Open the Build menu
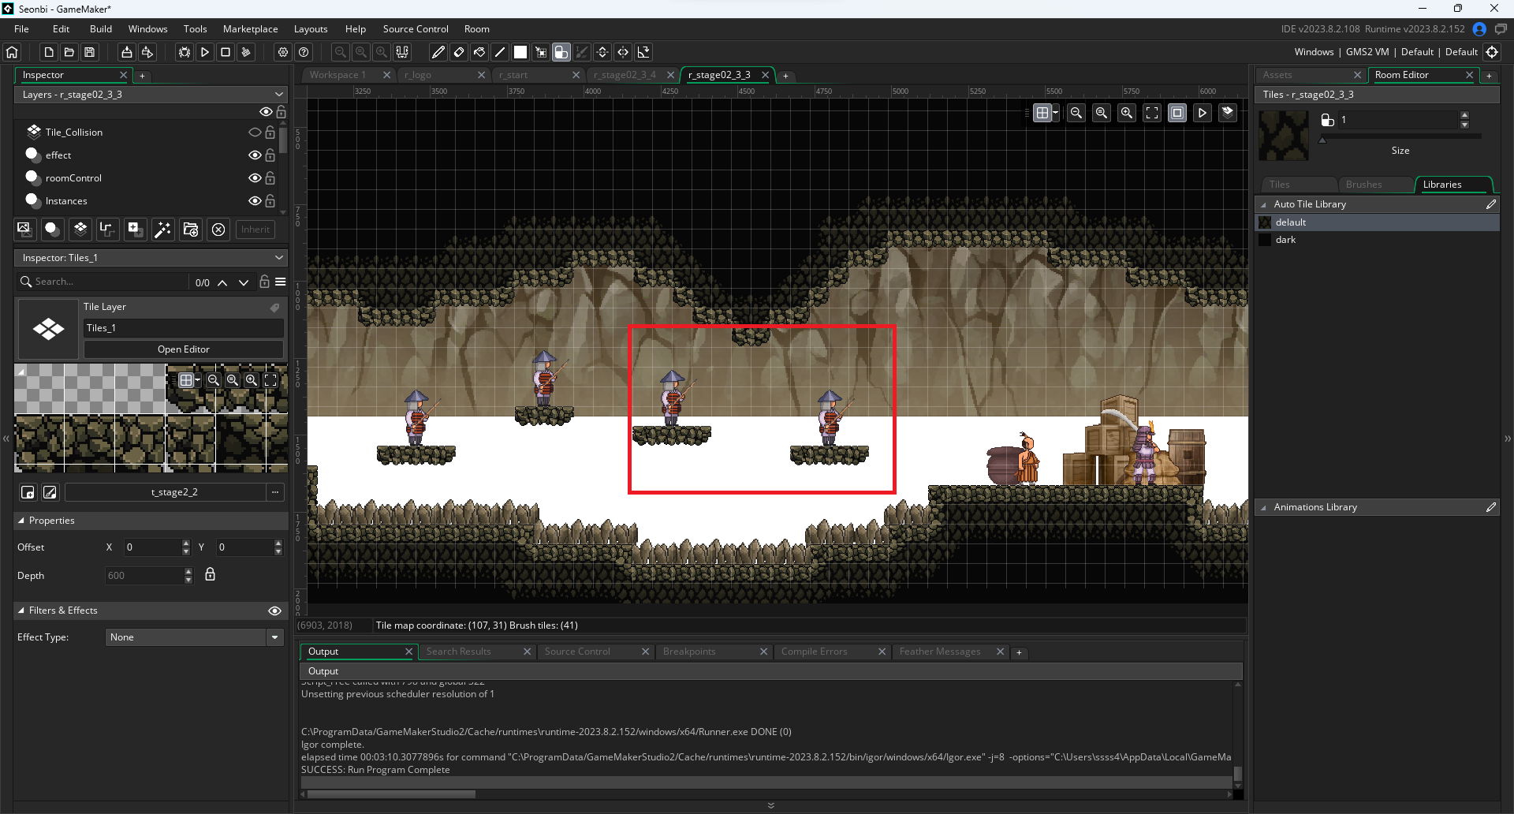 tap(101, 29)
